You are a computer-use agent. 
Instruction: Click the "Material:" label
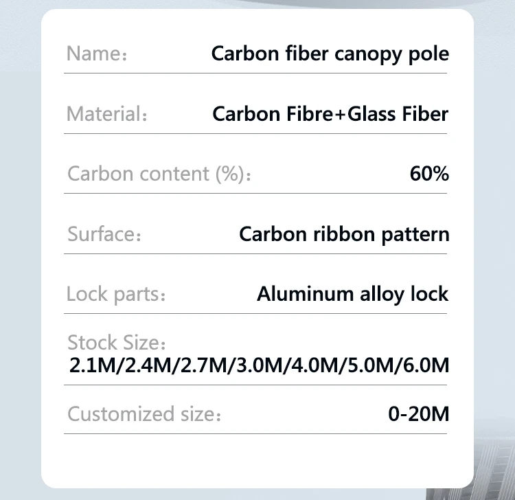(106, 114)
